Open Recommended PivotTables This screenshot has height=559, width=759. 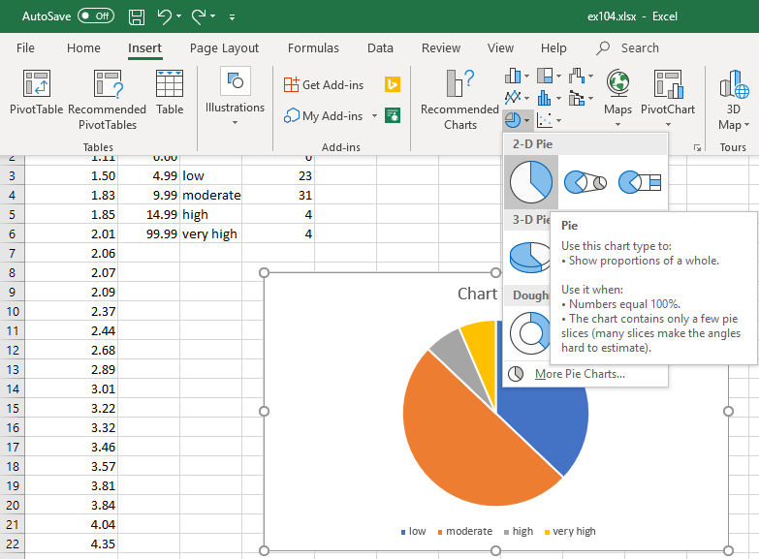pos(107,99)
